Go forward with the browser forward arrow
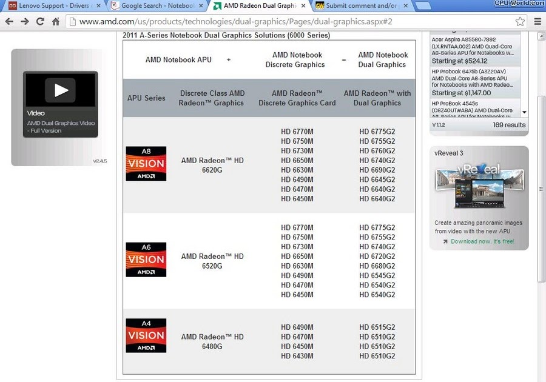Screen dimensions: 546x382 tap(25, 22)
